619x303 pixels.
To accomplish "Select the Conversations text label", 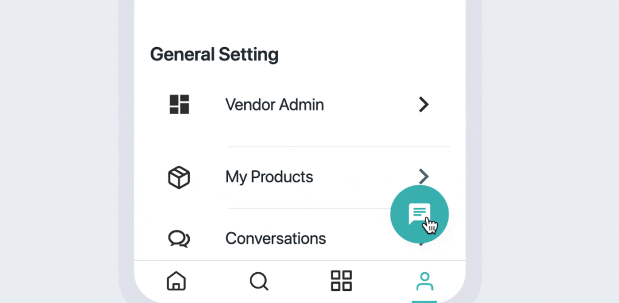I will (276, 238).
